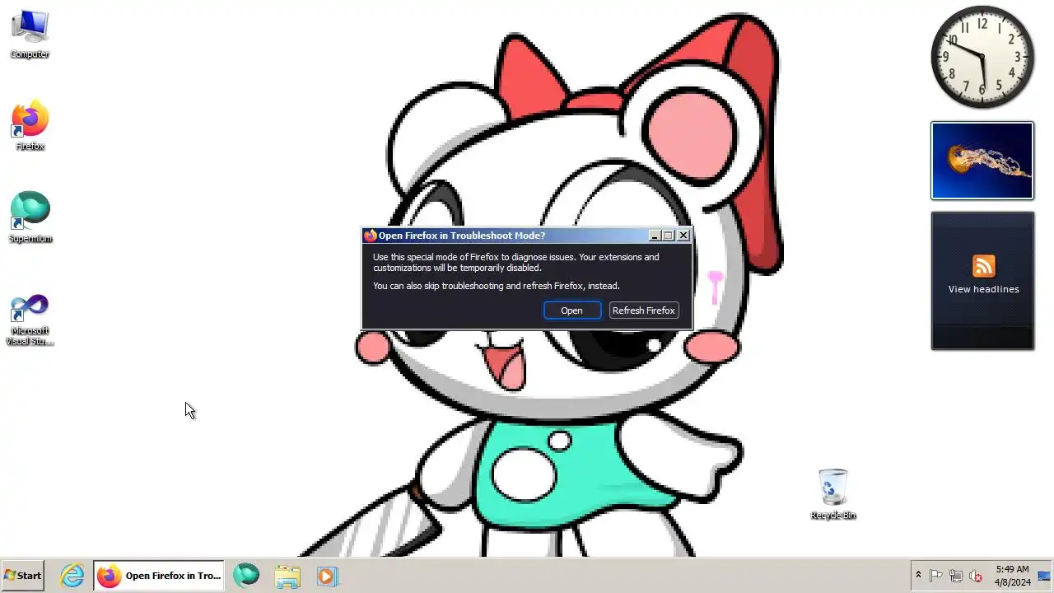Show hidden tray icons arrow
The width and height of the screenshot is (1054, 593).
918,575
